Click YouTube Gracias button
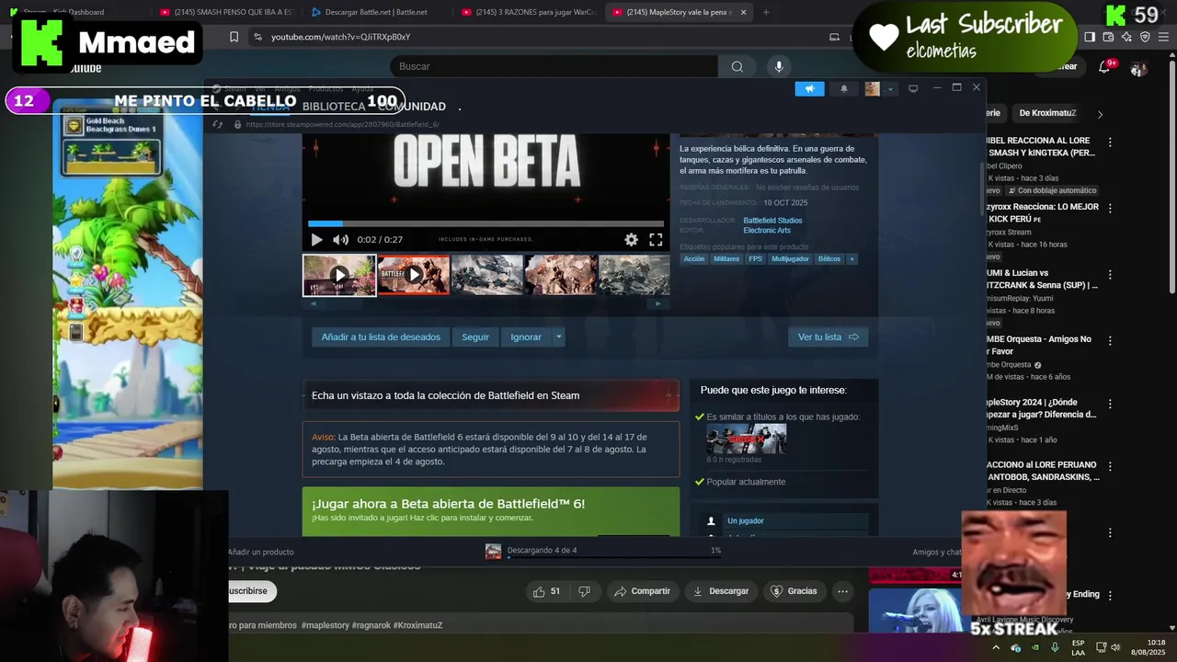The height and width of the screenshot is (662, 1177). [794, 591]
